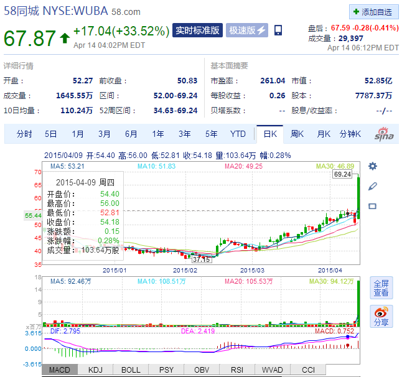407x377 pixels.
Task: Choose the MACD indicator tab
Action: coord(60,370)
